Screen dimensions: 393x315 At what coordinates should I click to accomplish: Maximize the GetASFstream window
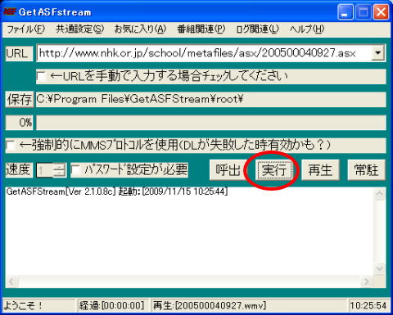coord(364,12)
